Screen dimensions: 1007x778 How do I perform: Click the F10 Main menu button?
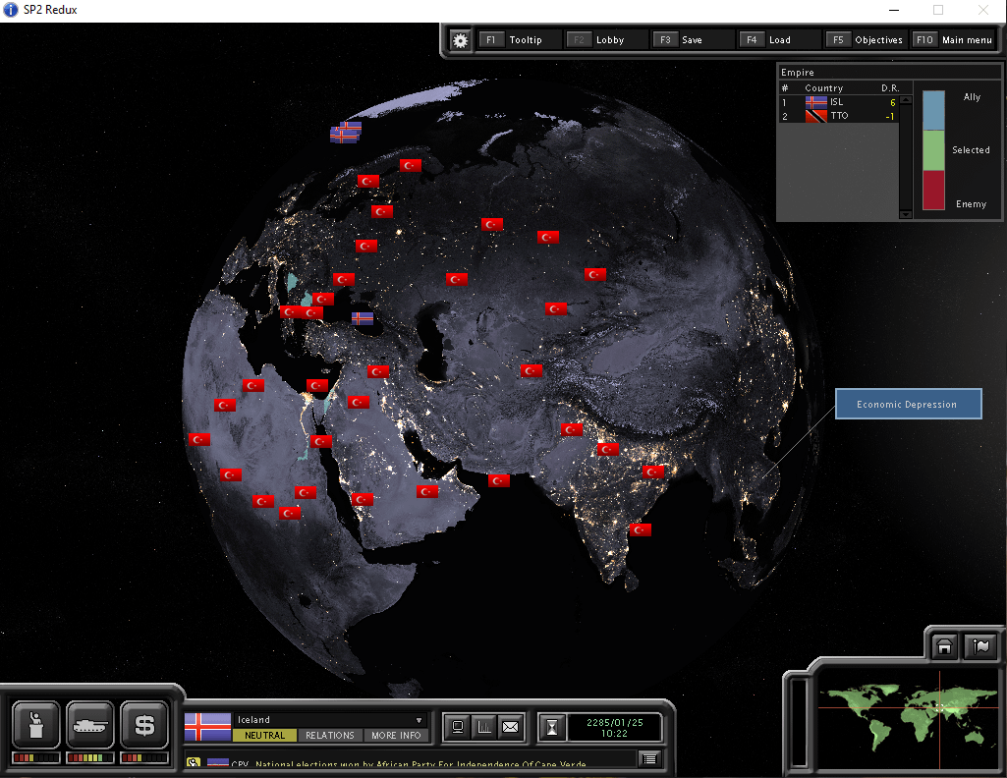click(953, 40)
